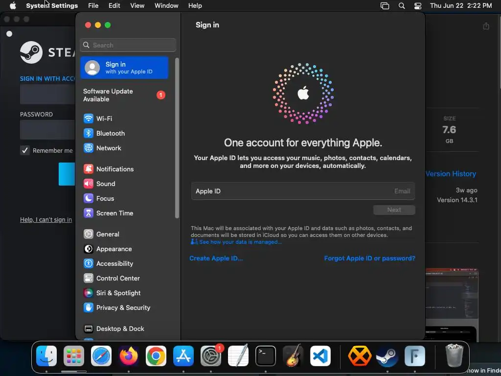Open the Desktop & Dock icon

pyautogui.click(x=89, y=329)
